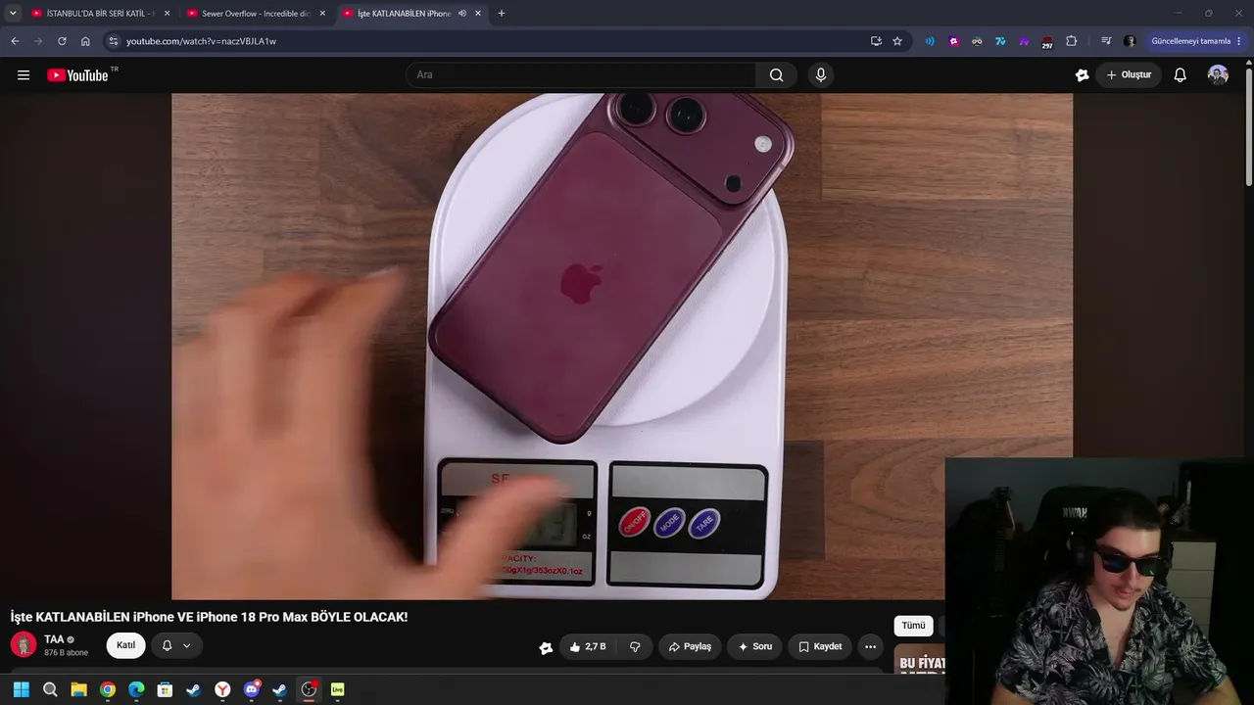Click the Paylaş share button
1254x705 pixels.
[690, 647]
